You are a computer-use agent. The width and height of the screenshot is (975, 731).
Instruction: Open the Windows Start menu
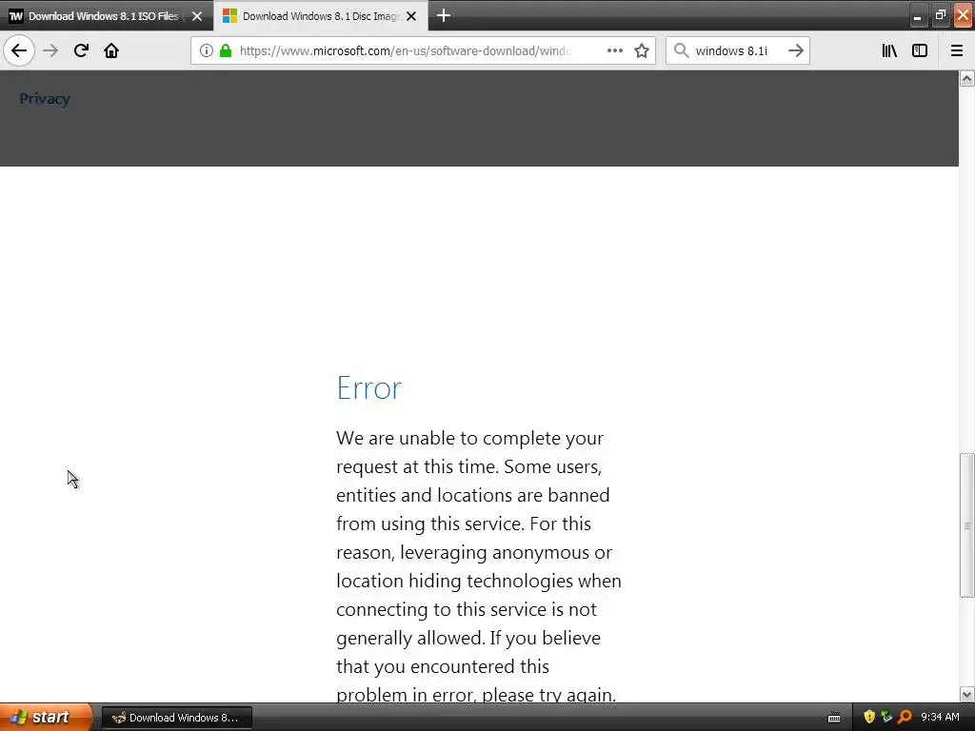[46, 718]
